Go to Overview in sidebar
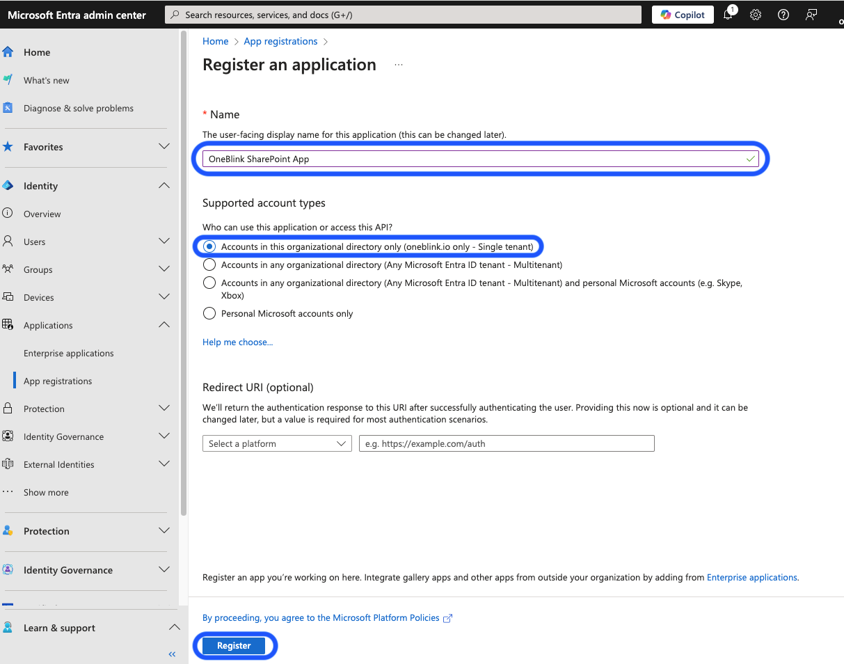This screenshot has width=844, height=664. (x=42, y=214)
